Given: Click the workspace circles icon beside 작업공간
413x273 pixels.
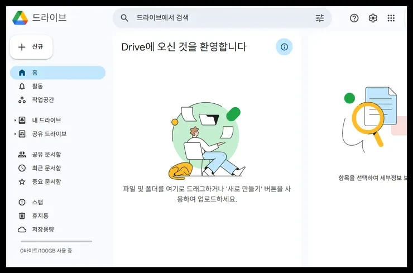Looking at the screenshot, I should pyautogui.click(x=22, y=100).
